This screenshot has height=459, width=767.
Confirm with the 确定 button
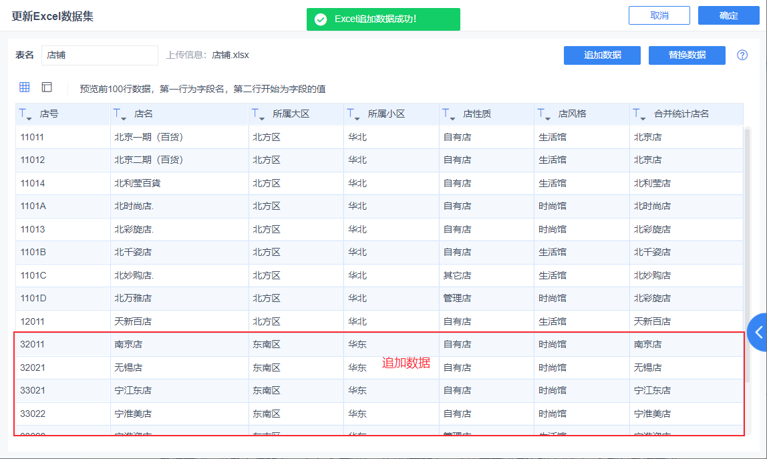pos(728,15)
